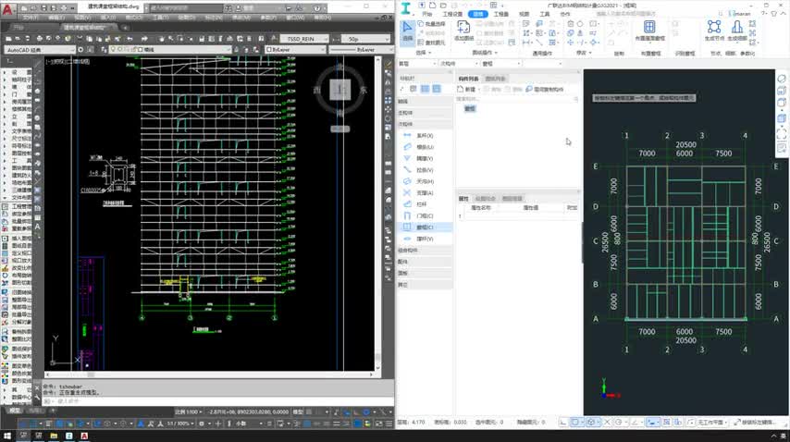Click the 窗框 entry in component list
The width and height of the screenshot is (790, 442).
coord(469,108)
